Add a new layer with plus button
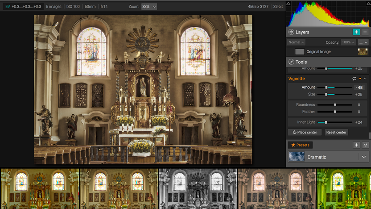The width and height of the screenshot is (371, 209). (x=356, y=32)
